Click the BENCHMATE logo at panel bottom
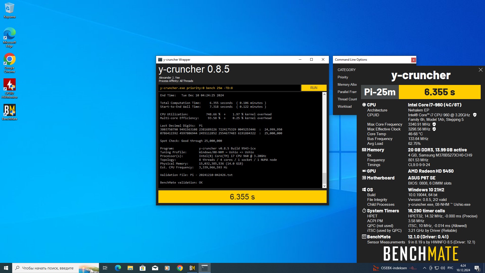The width and height of the screenshot is (485, 273). 421,254
